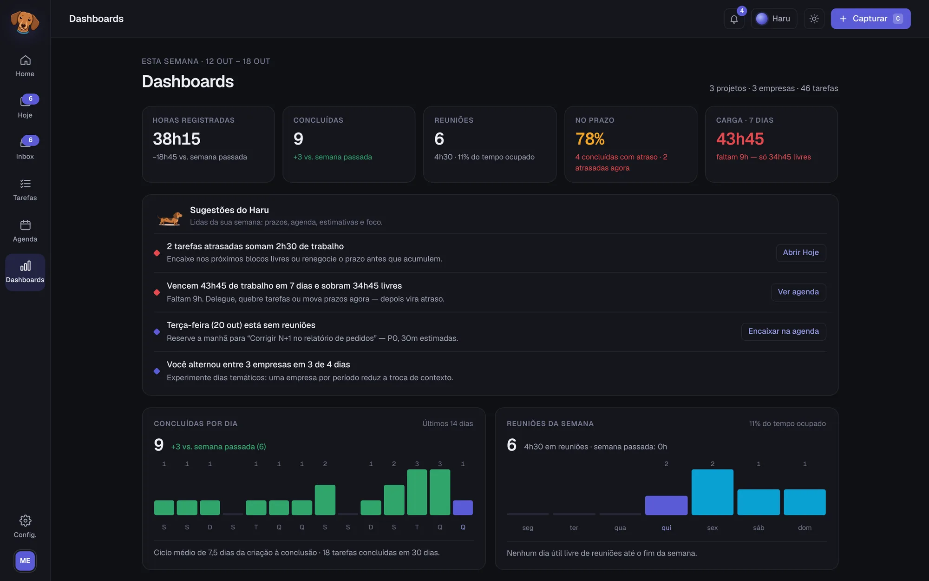Click 'Ciclo médio de 7,5 dias' footer text

297,553
